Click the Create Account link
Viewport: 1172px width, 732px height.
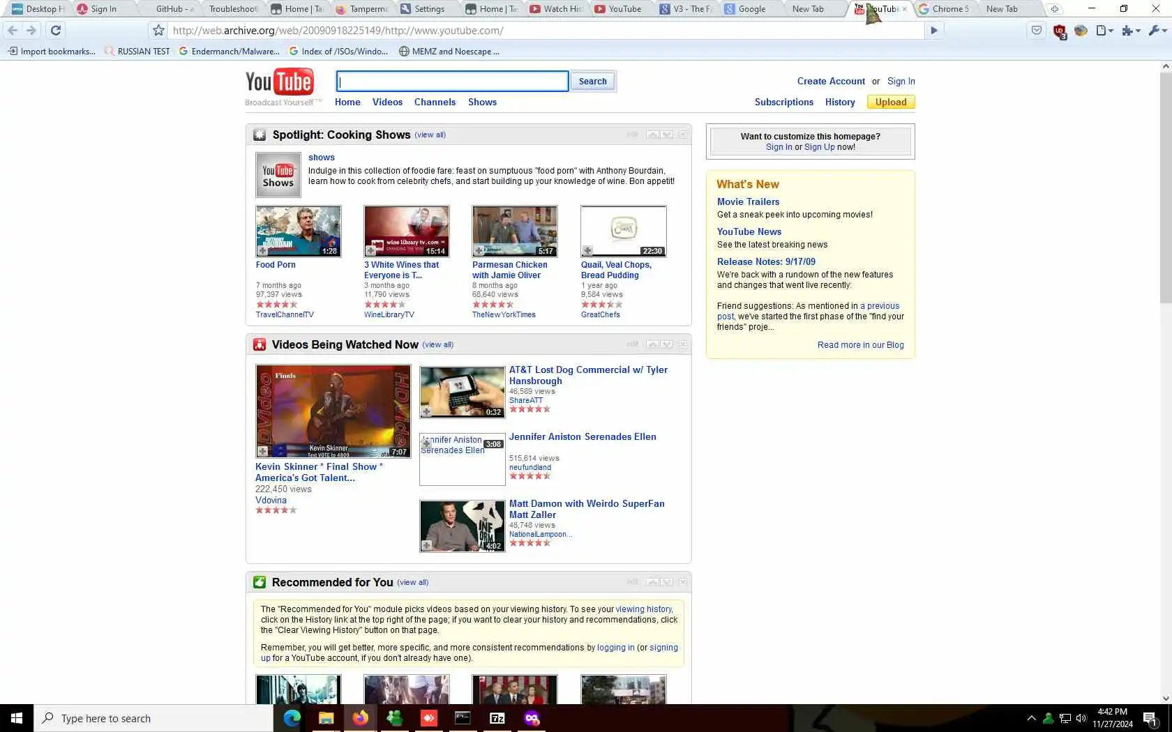coord(831,81)
